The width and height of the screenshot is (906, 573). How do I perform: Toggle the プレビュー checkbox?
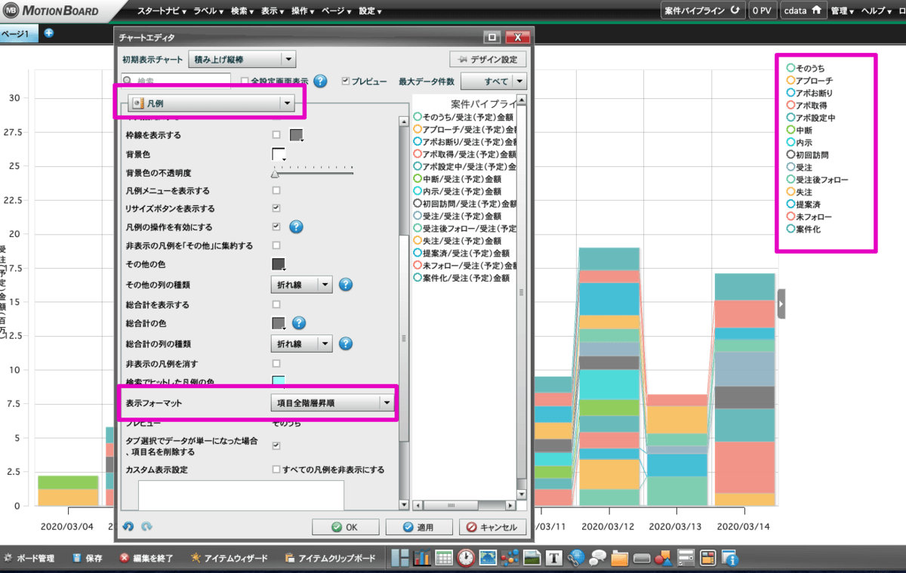346,81
